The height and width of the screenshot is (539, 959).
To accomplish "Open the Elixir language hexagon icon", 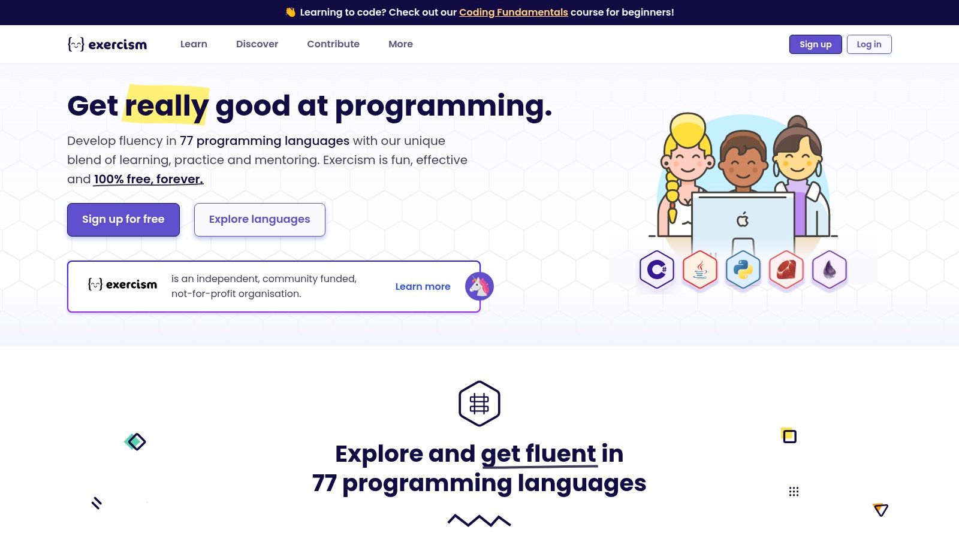I will click(830, 270).
